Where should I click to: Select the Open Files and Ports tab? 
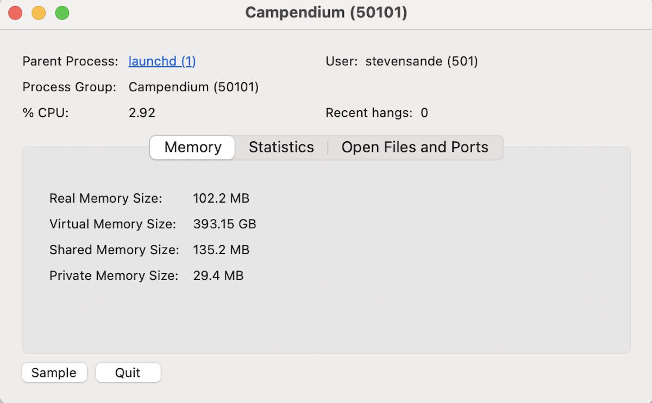(x=415, y=147)
